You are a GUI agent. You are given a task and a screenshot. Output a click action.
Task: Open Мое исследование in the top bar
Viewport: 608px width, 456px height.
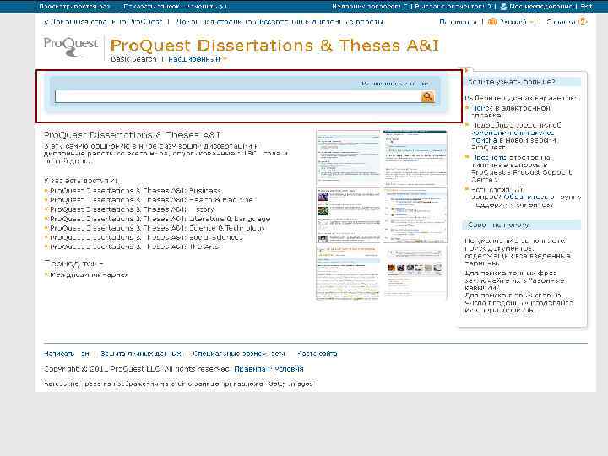[540, 6]
